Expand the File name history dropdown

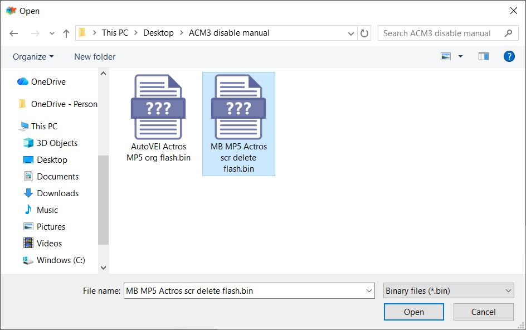pos(369,290)
